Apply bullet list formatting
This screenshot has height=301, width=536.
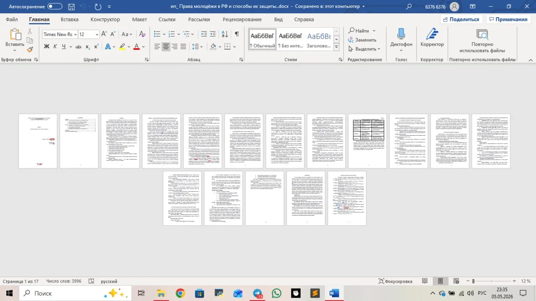tap(157, 34)
